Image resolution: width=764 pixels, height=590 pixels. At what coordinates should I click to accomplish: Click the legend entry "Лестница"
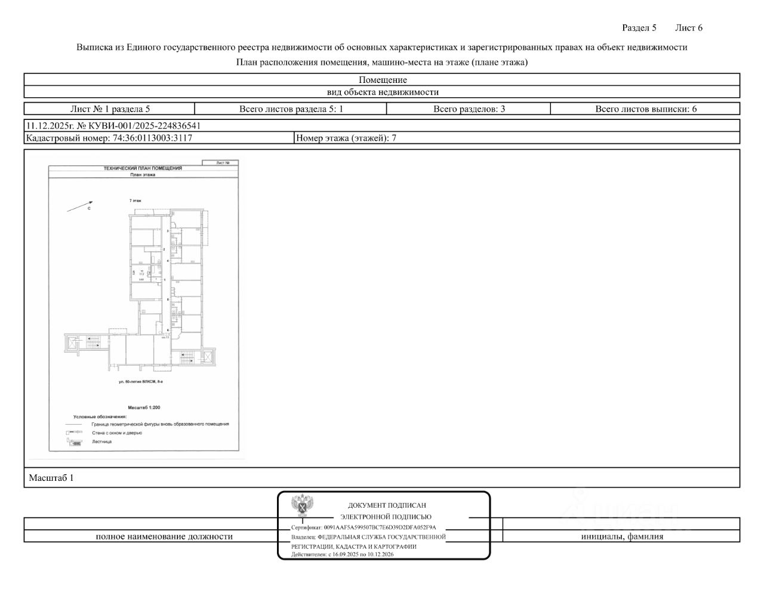(x=101, y=442)
